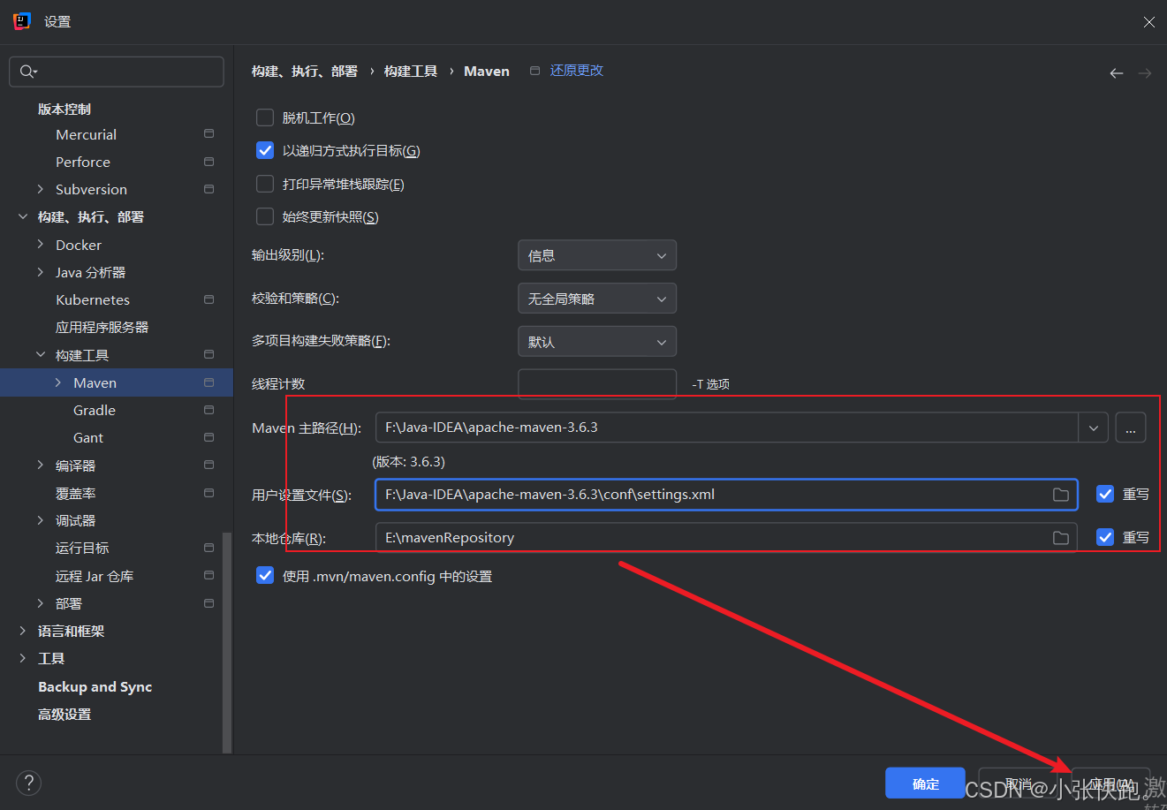The image size is (1167, 810).
Task: Click the 还原更改 link
Action: click(x=577, y=71)
